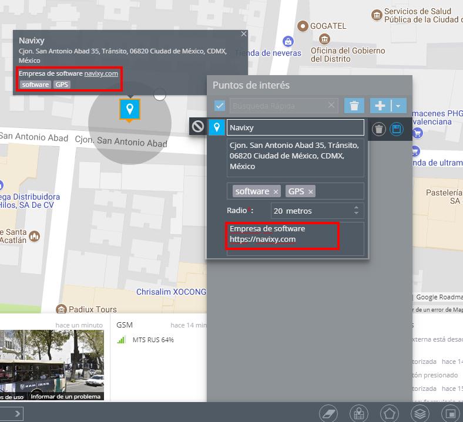Click MTS RUS 64% network text
The height and width of the screenshot is (422, 463).
pyautogui.click(x=153, y=340)
